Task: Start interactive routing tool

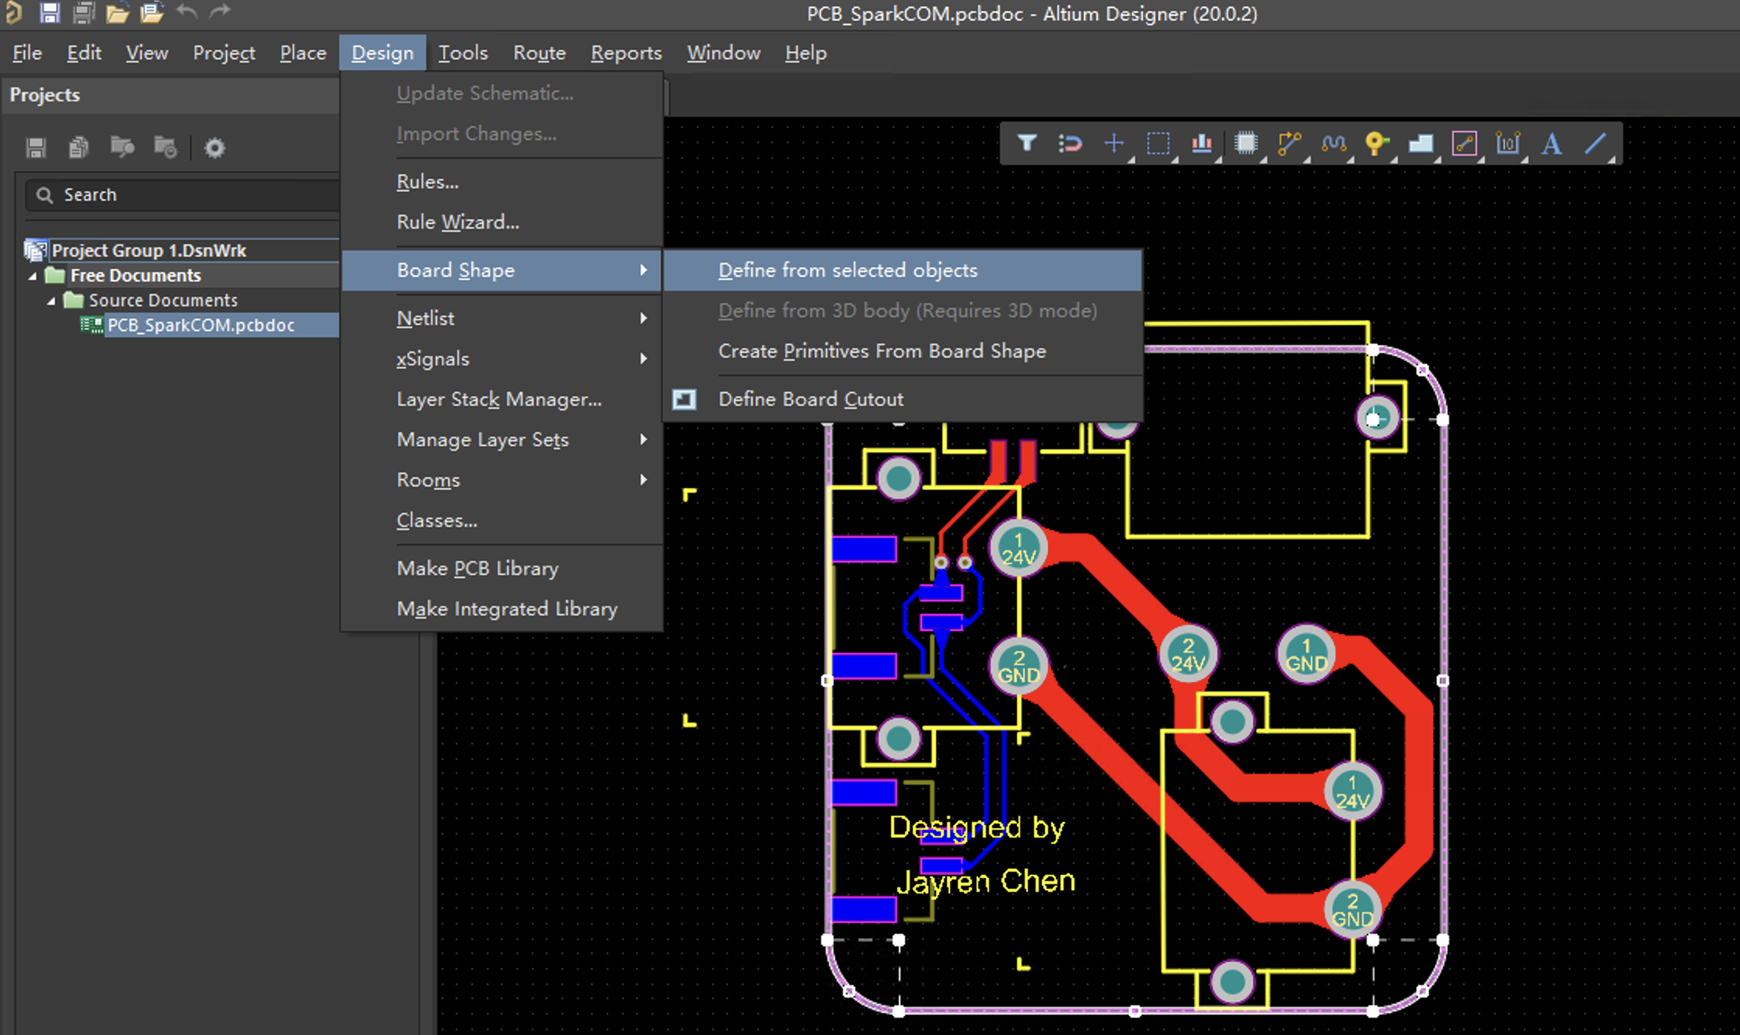Action: click(x=1289, y=143)
